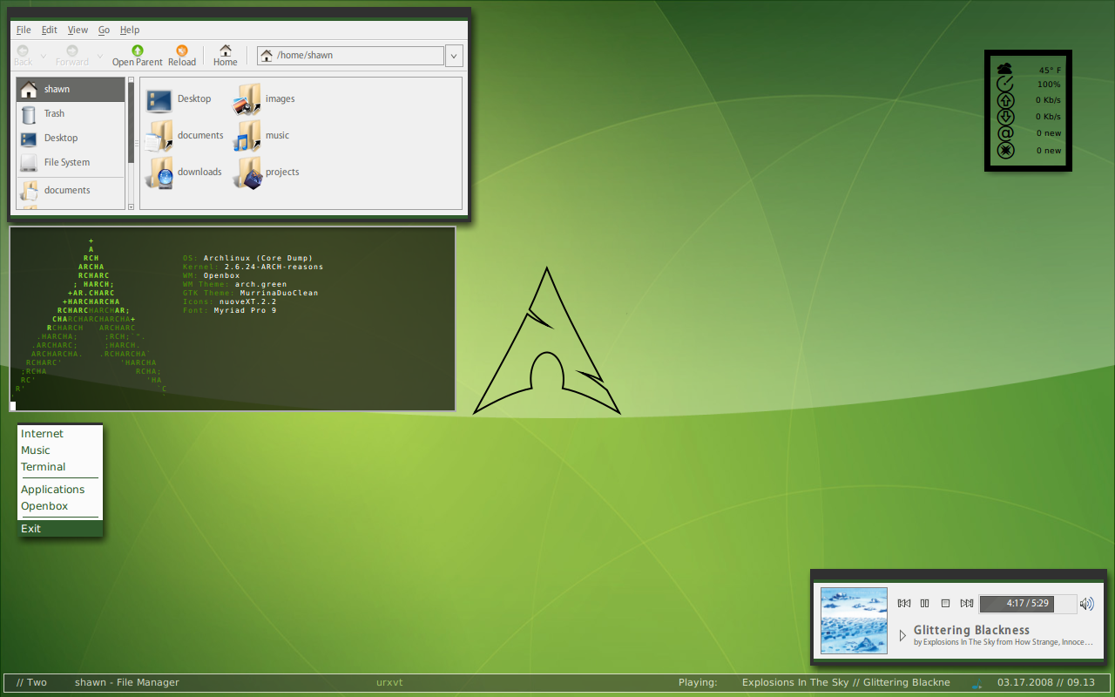
Task: Skip to the previous track
Action: tap(904, 603)
